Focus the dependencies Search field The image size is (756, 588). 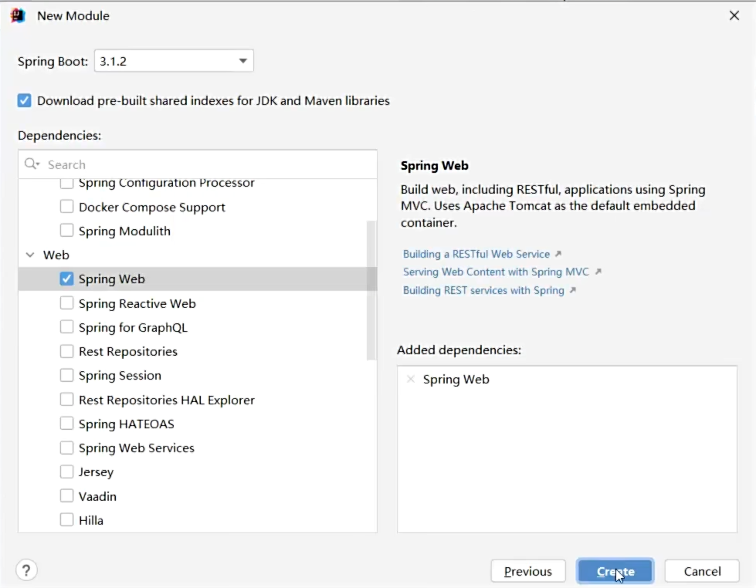[208, 164]
